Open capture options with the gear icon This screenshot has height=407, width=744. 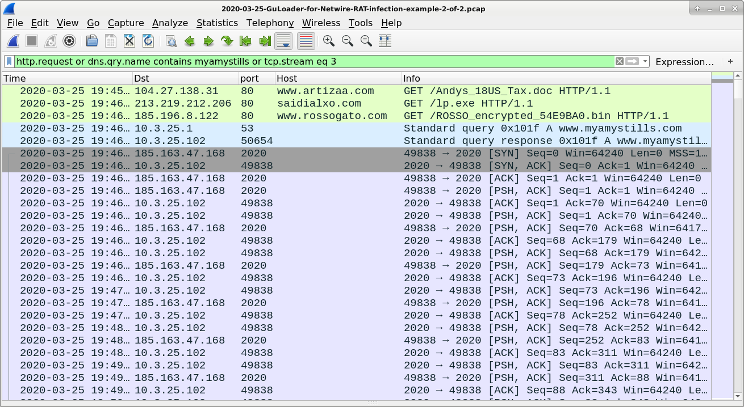[69, 41]
